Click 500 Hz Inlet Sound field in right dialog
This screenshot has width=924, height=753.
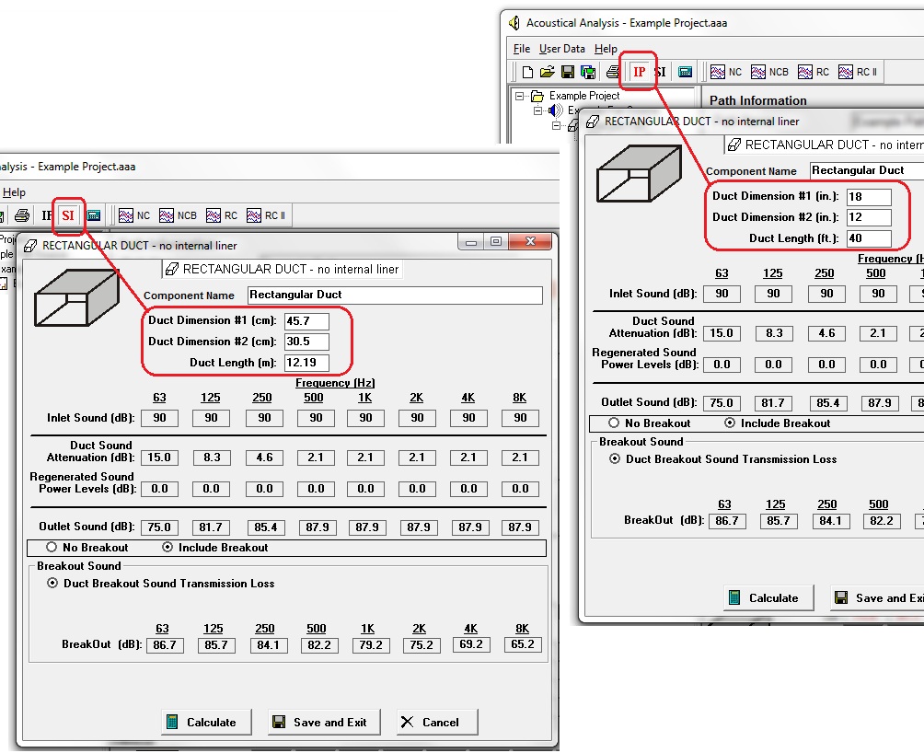[x=878, y=294]
